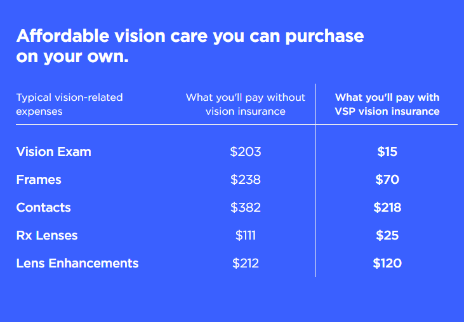Click 'Typical vision-related expenses' column header
Screen dimensions: 464x322
point(69,105)
